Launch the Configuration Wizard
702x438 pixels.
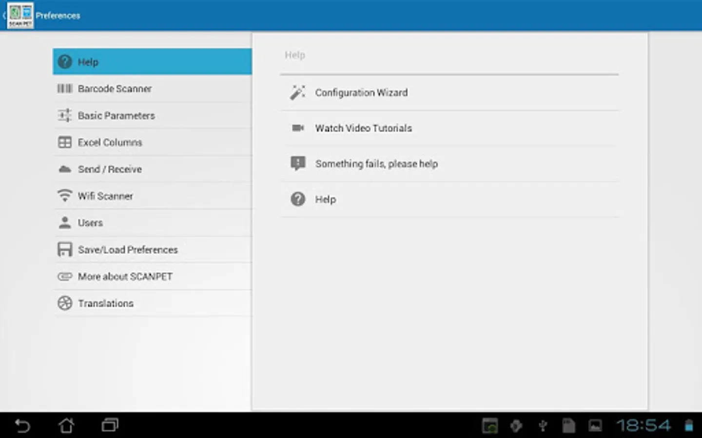coord(449,92)
